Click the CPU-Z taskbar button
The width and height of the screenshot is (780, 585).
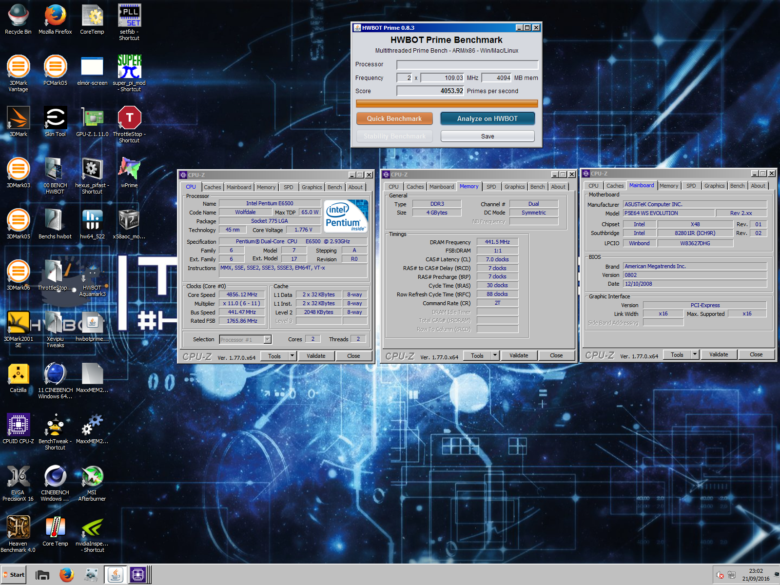[138, 575]
